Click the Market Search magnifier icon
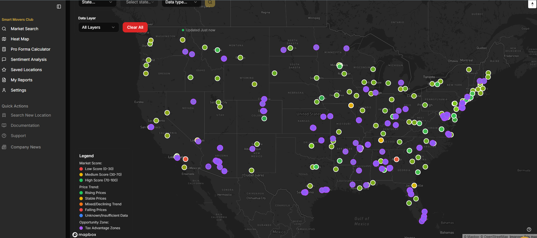537x238 pixels. coord(4,29)
